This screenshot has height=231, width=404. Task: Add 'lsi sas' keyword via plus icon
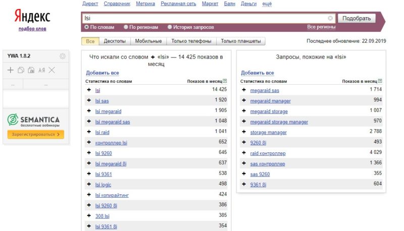coord(89,100)
